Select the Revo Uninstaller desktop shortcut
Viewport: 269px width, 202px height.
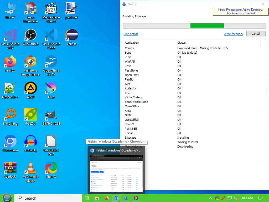pyautogui.click(x=31, y=12)
